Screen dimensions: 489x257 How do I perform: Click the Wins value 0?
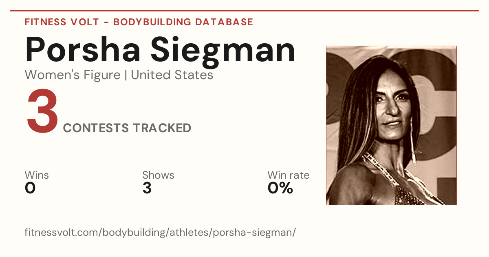pos(30,188)
